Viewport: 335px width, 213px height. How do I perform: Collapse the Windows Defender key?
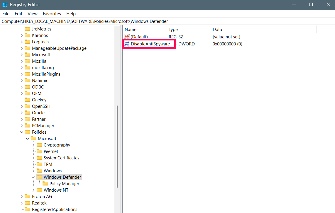[x=33, y=177]
